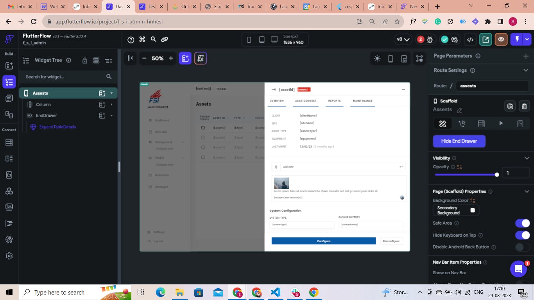Copy the Scaffold widget icon
Screen dimensions: 534x300
click(510, 106)
